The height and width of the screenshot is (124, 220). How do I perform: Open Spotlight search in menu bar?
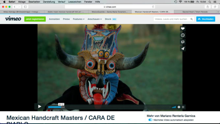209,2
